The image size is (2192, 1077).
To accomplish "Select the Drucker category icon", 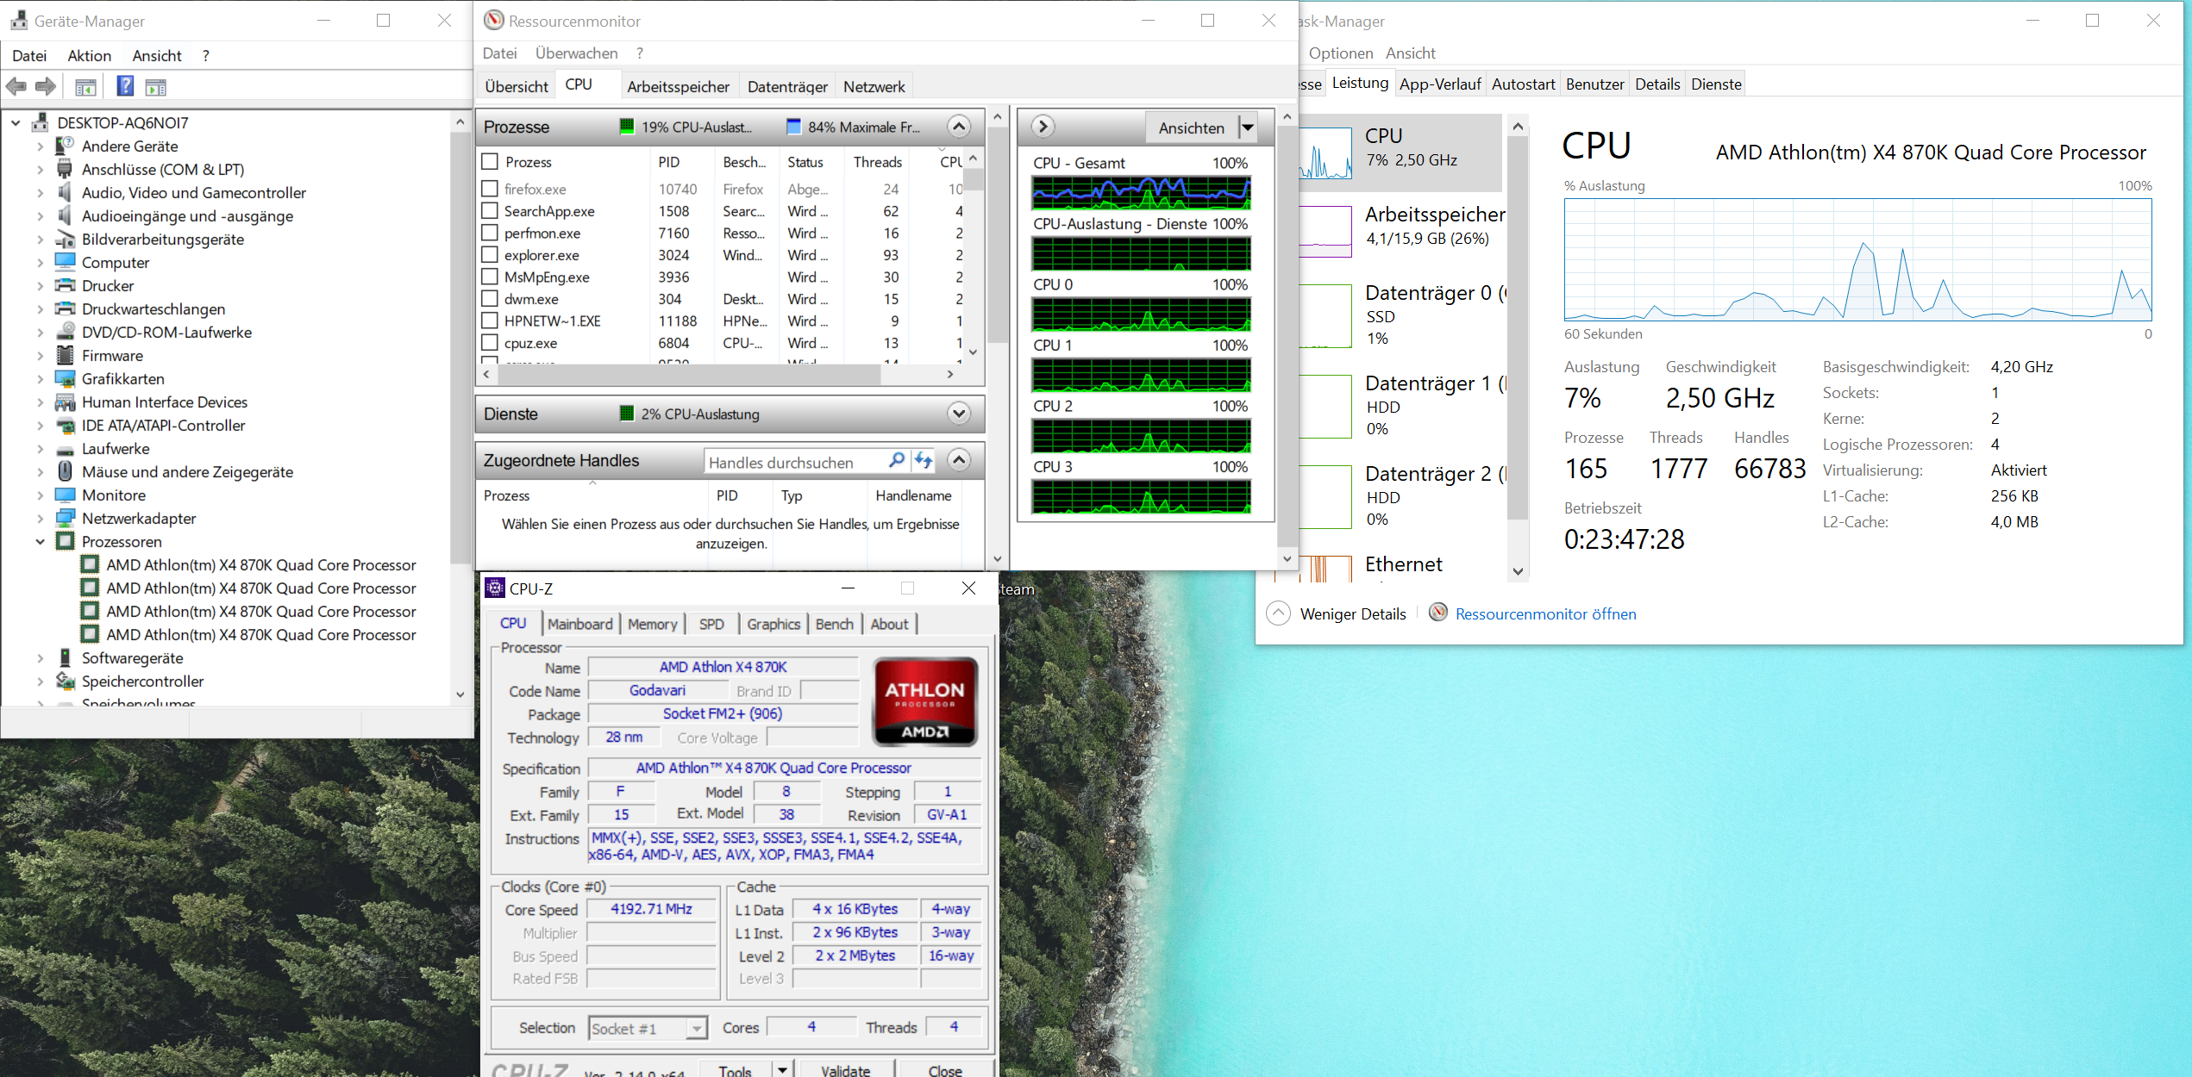I will pos(65,286).
